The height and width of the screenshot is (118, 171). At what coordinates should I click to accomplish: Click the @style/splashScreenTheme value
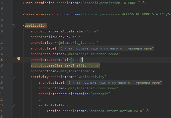(x=92, y=88)
